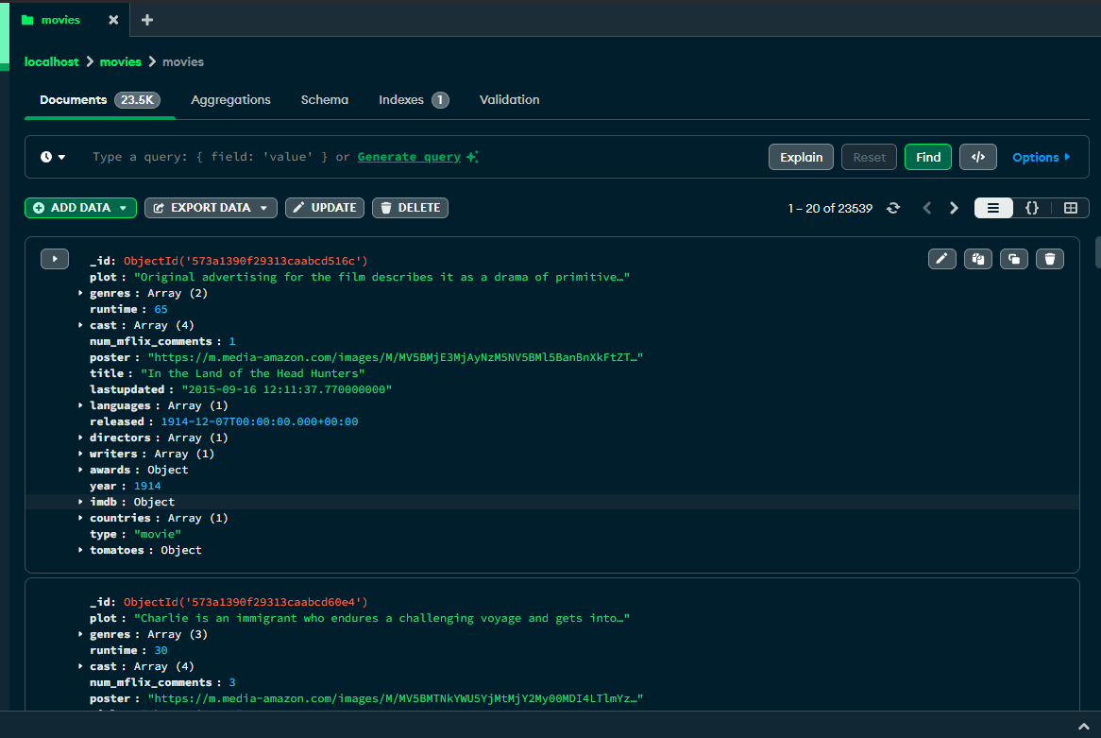Image resolution: width=1101 pixels, height=738 pixels.
Task: Open query history clock icon
Action: pyautogui.click(x=53, y=157)
